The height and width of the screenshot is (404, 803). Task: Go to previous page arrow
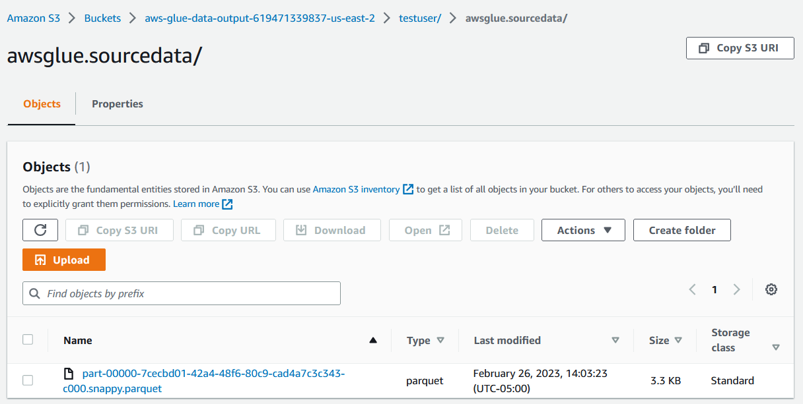coord(692,289)
